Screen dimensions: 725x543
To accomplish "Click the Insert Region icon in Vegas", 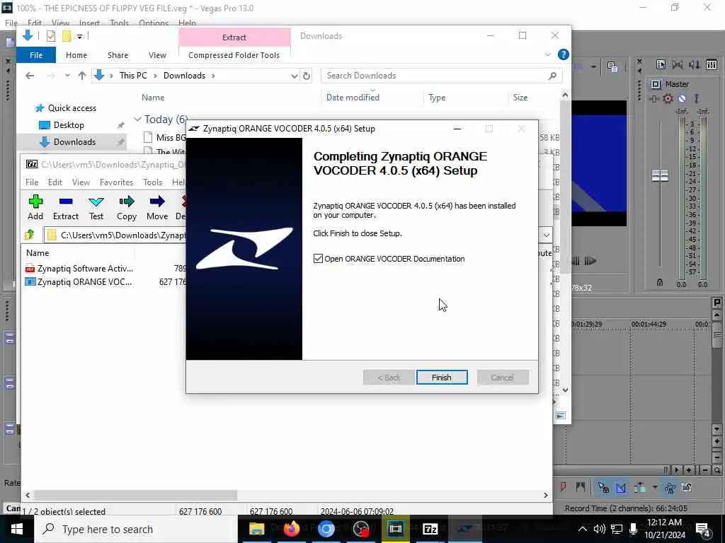I will (581, 487).
